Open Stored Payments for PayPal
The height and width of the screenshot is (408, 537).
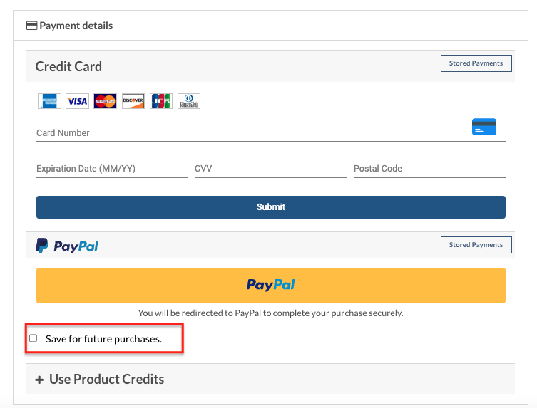(476, 245)
